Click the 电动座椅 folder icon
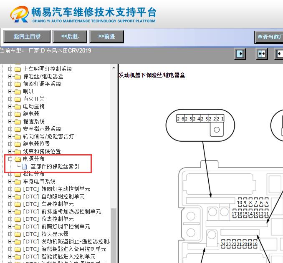Screen dimensions: 283x263 [18, 107]
